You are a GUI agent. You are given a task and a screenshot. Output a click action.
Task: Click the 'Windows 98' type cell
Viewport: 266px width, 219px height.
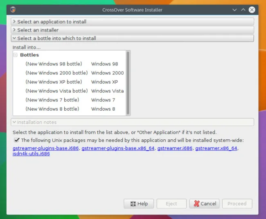pos(104,64)
